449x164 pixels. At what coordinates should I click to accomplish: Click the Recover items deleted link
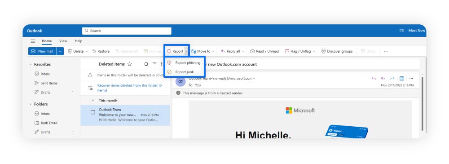point(129,88)
